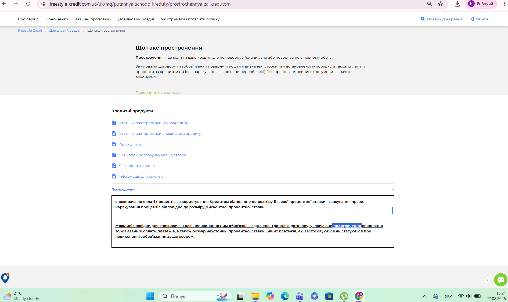508x302 pixels.
Task: Click the taskbar Пошук search box
Action: (195, 296)
